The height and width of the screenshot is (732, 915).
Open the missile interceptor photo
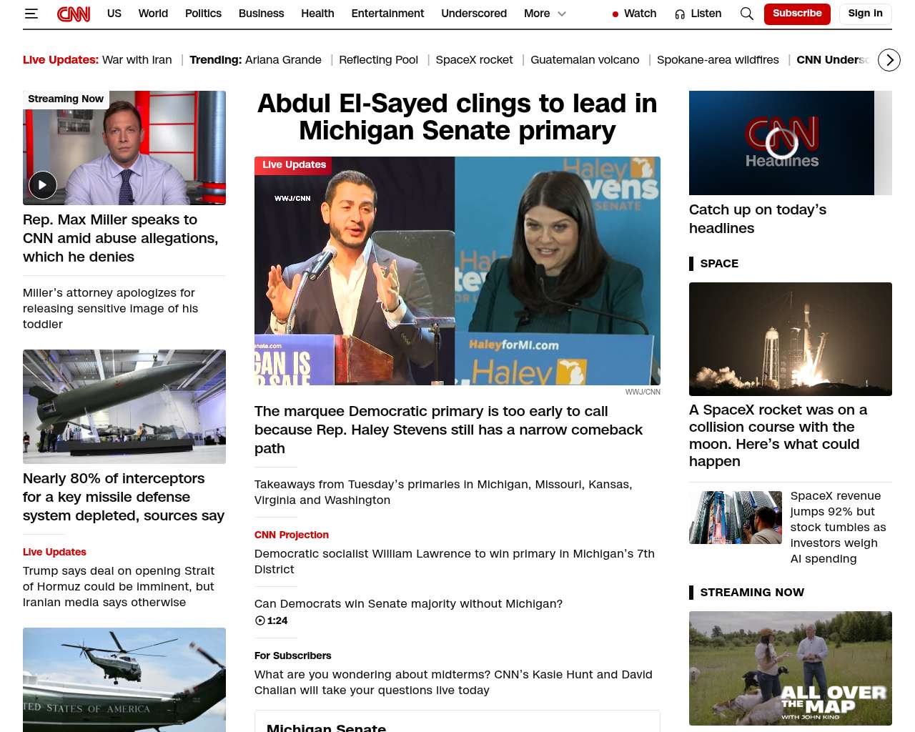click(x=124, y=407)
